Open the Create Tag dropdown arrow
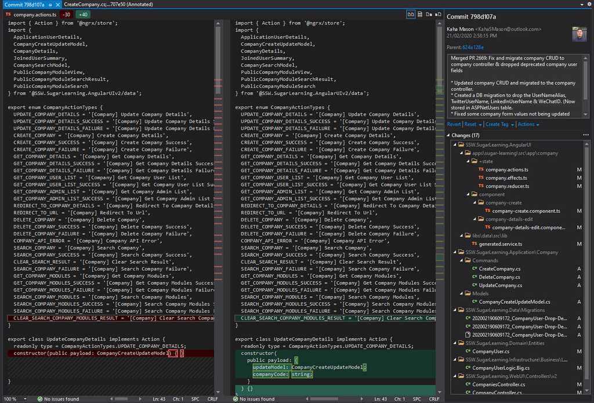Image resolution: width=594 pixels, height=403 pixels. pos(513,124)
